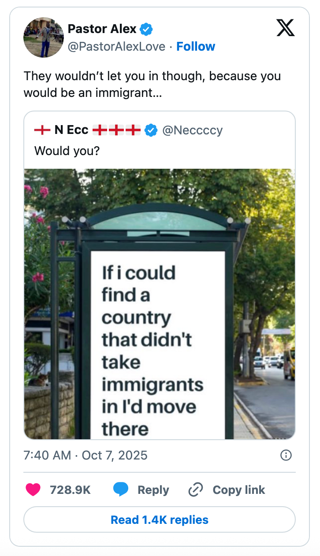
Task: Like the post with the heart icon
Action: [x=33, y=490]
